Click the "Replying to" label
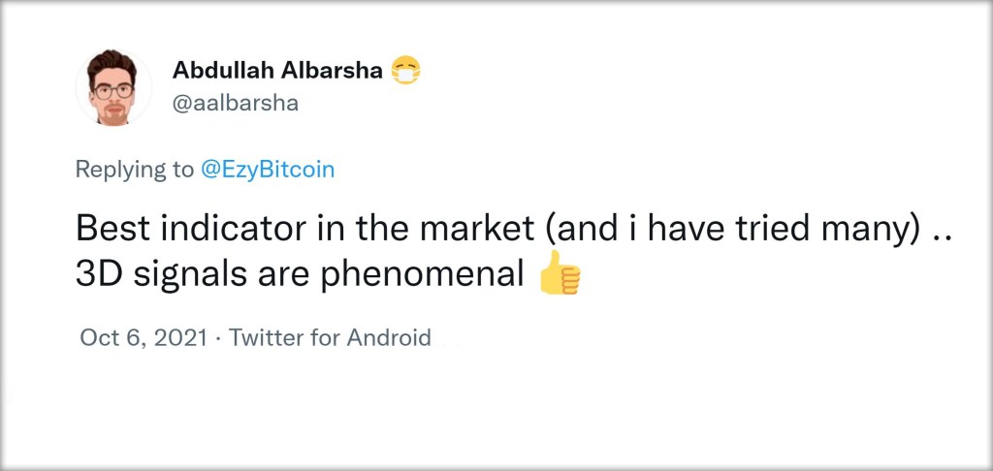The width and height of the screenshot is (993, 471). [x=134, y=170]
